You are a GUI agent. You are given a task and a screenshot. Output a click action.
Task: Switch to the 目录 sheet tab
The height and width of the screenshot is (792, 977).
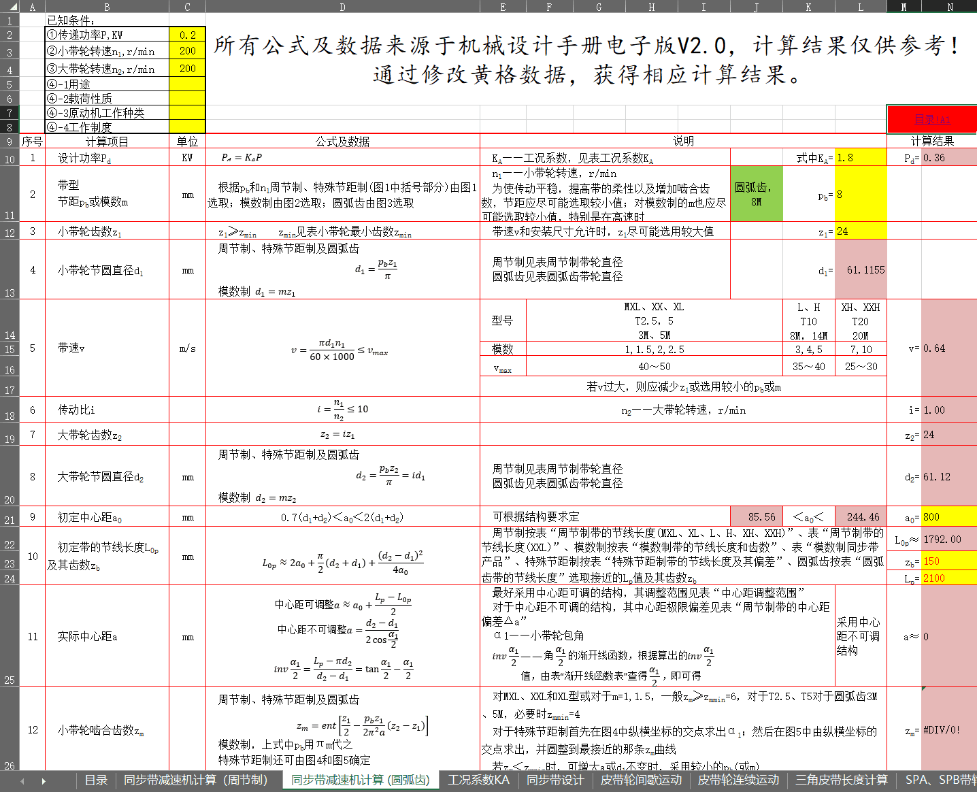click(x=95, y=781)
